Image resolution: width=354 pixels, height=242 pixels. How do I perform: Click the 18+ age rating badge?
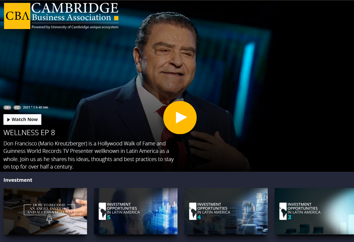(7, 108)
